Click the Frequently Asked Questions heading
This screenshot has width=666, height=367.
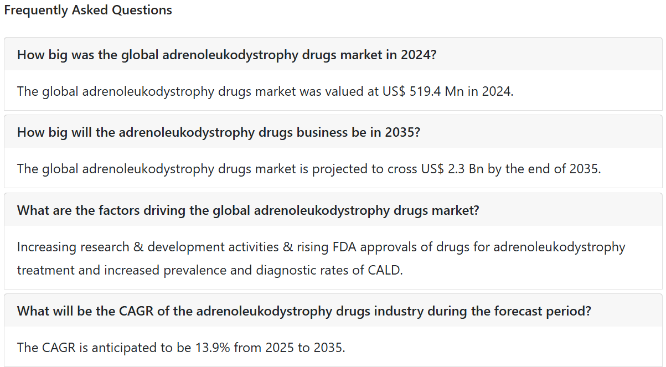(88, 10)
